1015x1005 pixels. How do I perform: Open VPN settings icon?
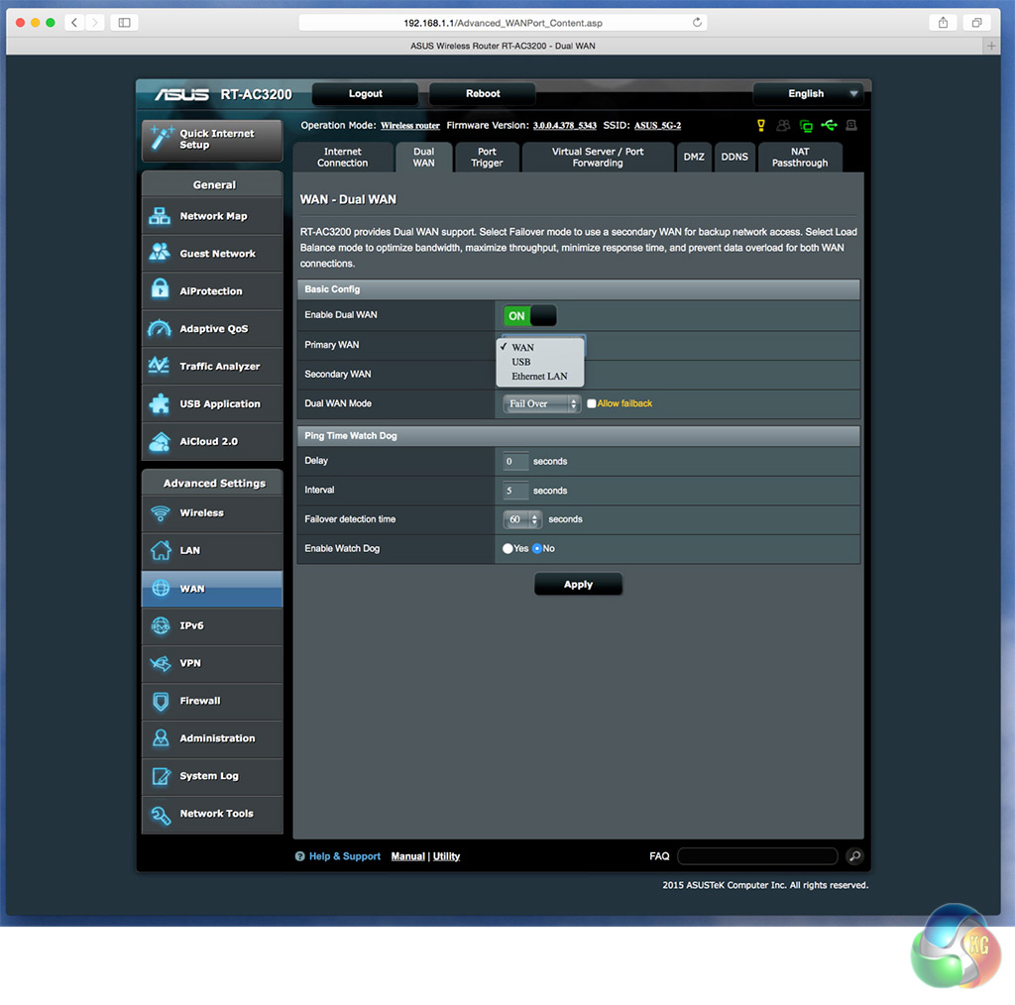(160, 663)
